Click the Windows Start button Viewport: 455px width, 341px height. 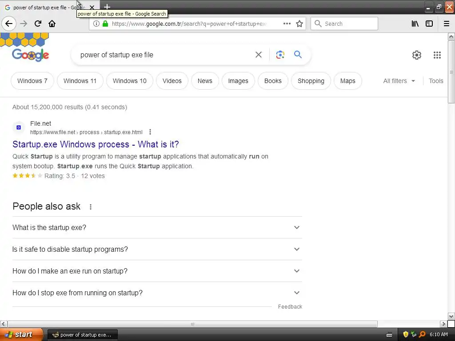tap(21, 334)
